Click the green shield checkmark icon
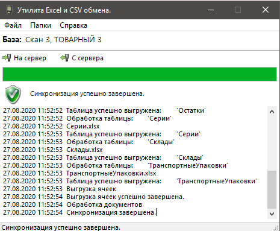The height and width of the screenshot is (231, 280). pyautogui.click(x=13, y=94)
